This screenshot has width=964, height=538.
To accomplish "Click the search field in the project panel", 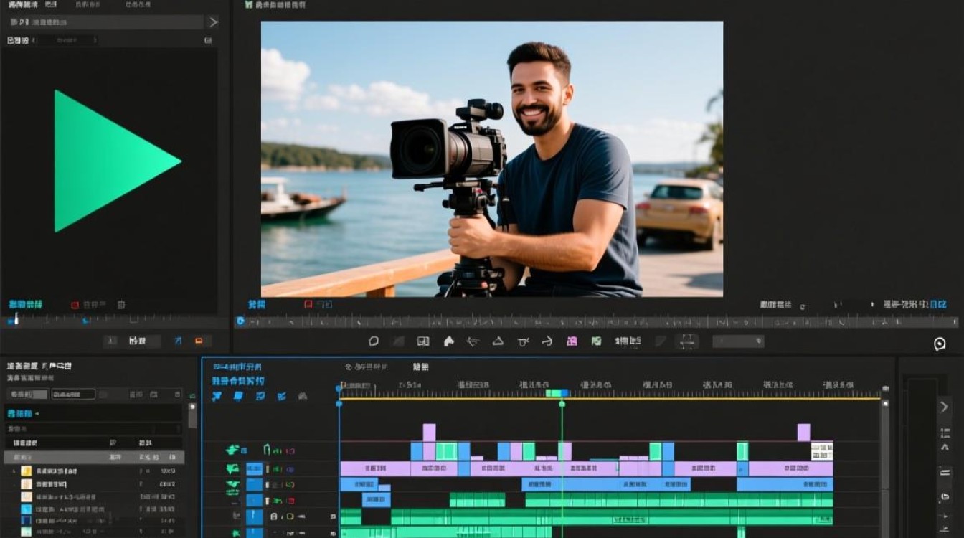I will (73, 394).
